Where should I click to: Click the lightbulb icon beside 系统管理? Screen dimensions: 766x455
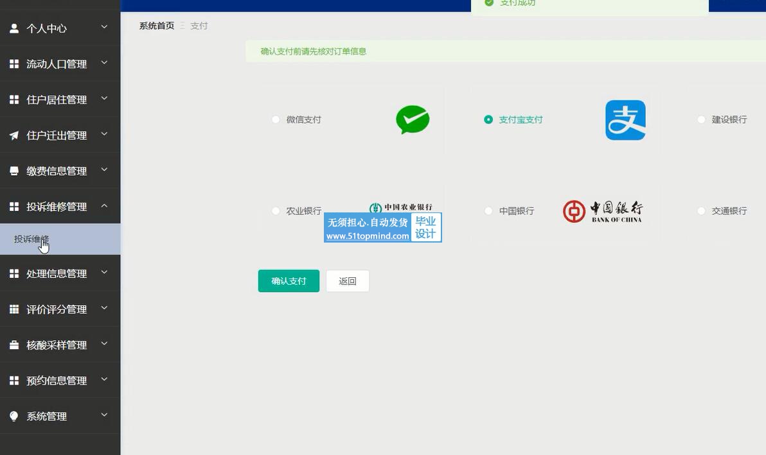tap(14, 416)
